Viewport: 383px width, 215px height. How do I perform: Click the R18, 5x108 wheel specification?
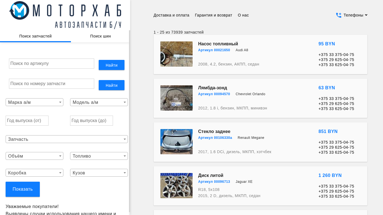[x=209, y=190]
